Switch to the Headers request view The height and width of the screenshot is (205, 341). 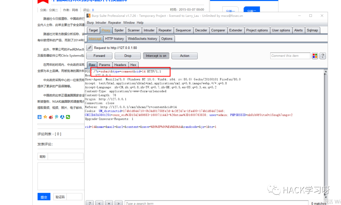pyautogui.click(x=120, y=65)
